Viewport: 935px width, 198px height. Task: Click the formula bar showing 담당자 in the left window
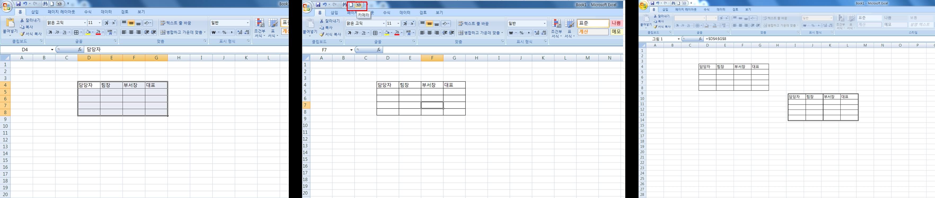187,50
